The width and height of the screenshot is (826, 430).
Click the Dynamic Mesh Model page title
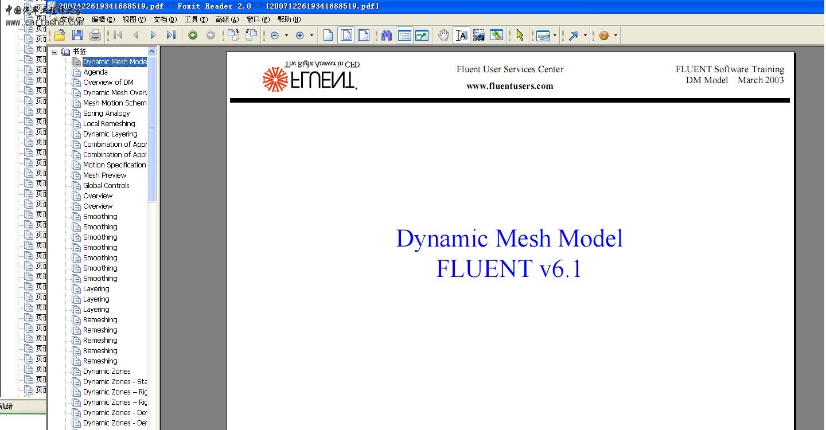(x=509, y=239)
